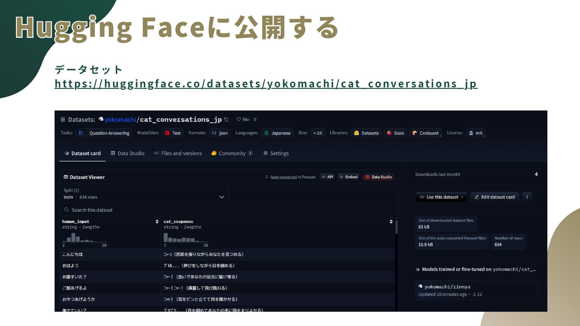Click the Japanese language tag
This screenshot has height=326, width=580.
click(x=277, y=133)
